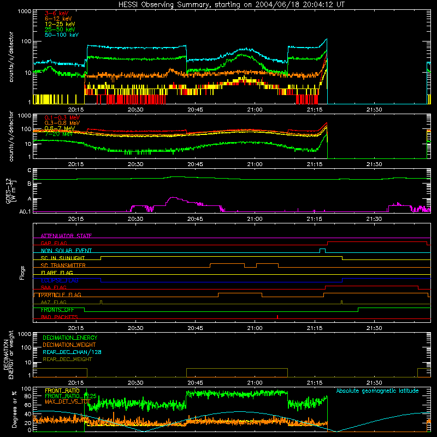
Task: Select the SC_TRANSMITTER flag label
Action: click(63, 265)
